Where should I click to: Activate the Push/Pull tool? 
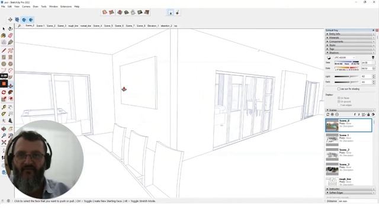pos(11,86)
